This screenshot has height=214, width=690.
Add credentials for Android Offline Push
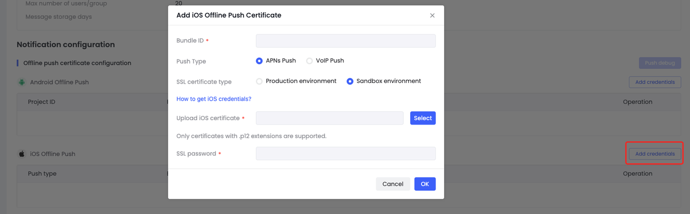click(655, 82)
